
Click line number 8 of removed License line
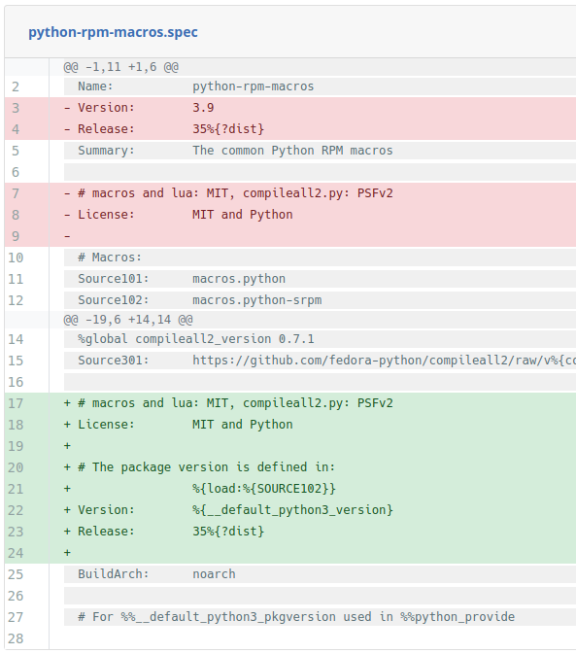16,215
